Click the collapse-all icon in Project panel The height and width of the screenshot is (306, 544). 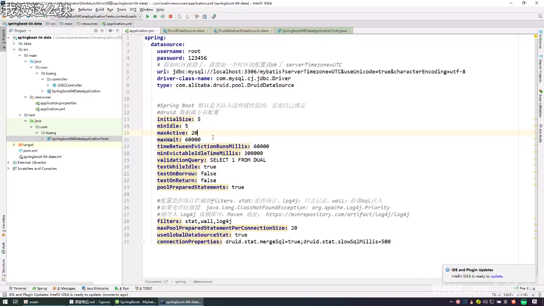[102, 31]
